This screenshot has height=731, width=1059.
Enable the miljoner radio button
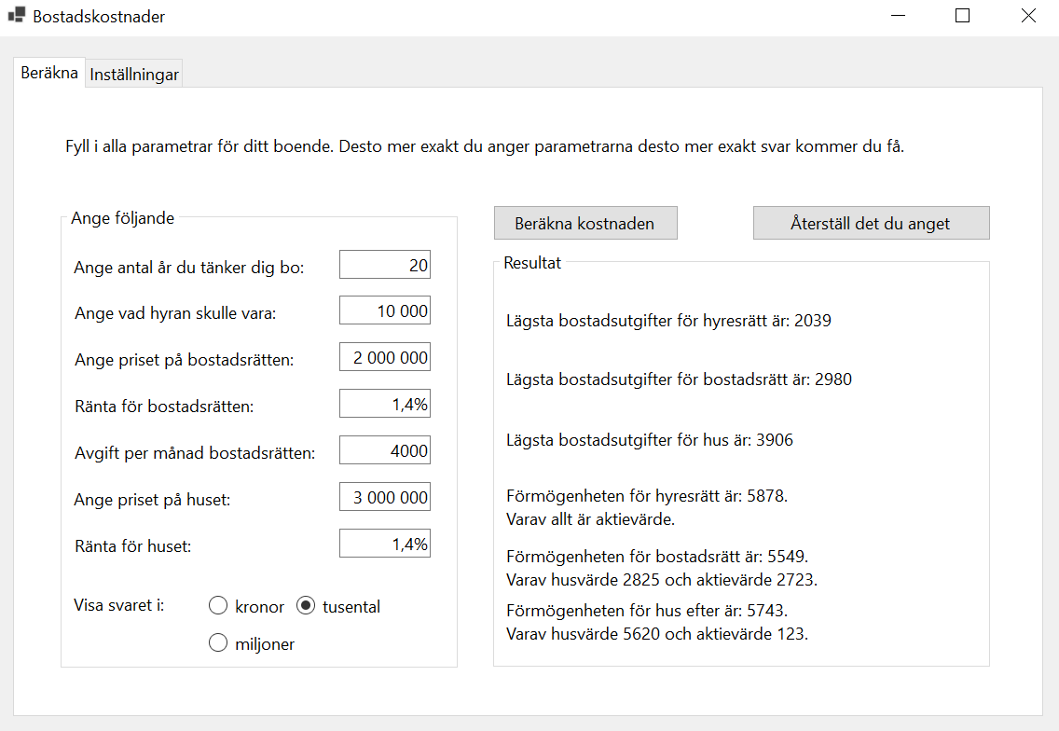point(218,643)
